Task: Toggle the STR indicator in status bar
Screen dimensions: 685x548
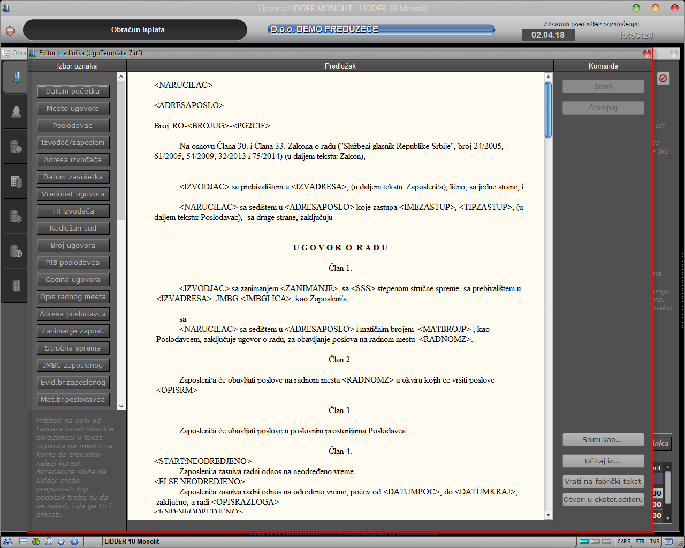Action: pyautogui.click(x=640, y=542)
